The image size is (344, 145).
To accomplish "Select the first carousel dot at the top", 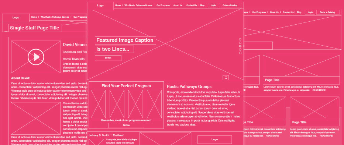I will pos(240,39).
